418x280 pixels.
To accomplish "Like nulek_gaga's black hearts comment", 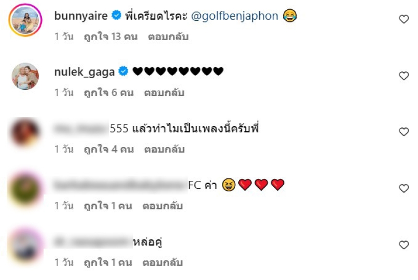I will coord(403,76).
